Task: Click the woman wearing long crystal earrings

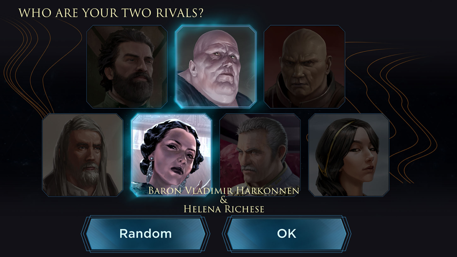Action: pos(172,155)
